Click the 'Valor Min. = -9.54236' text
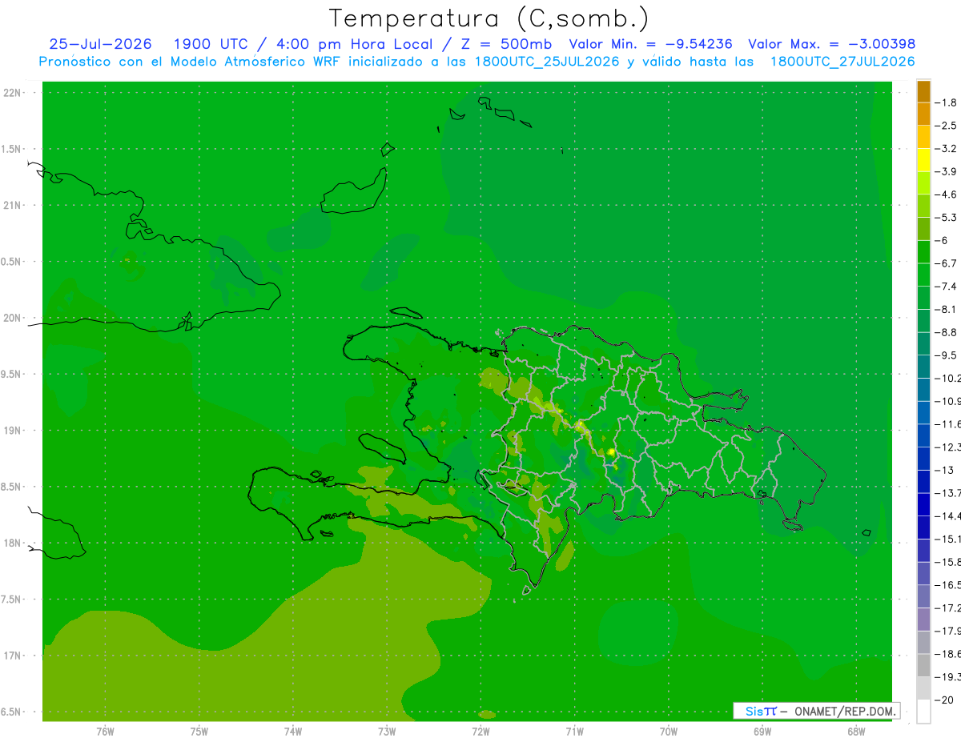 pos(650,44)
